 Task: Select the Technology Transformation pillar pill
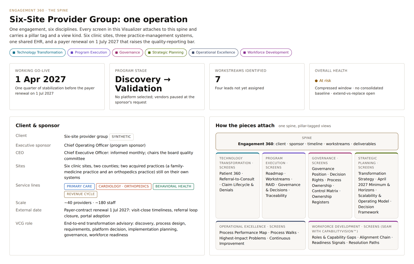[x=38, y=52]
